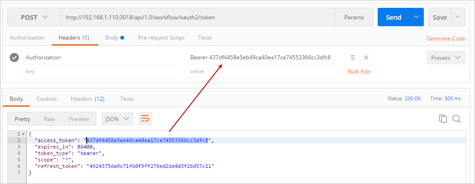The width and height of the screenshot is (475, 184).
Task: Open the Presets dropdown
Action: click(x=445, y=58)
